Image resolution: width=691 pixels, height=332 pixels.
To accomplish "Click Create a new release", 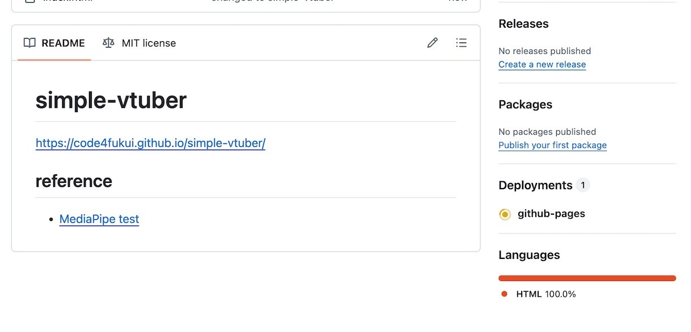I will [542, 65].
